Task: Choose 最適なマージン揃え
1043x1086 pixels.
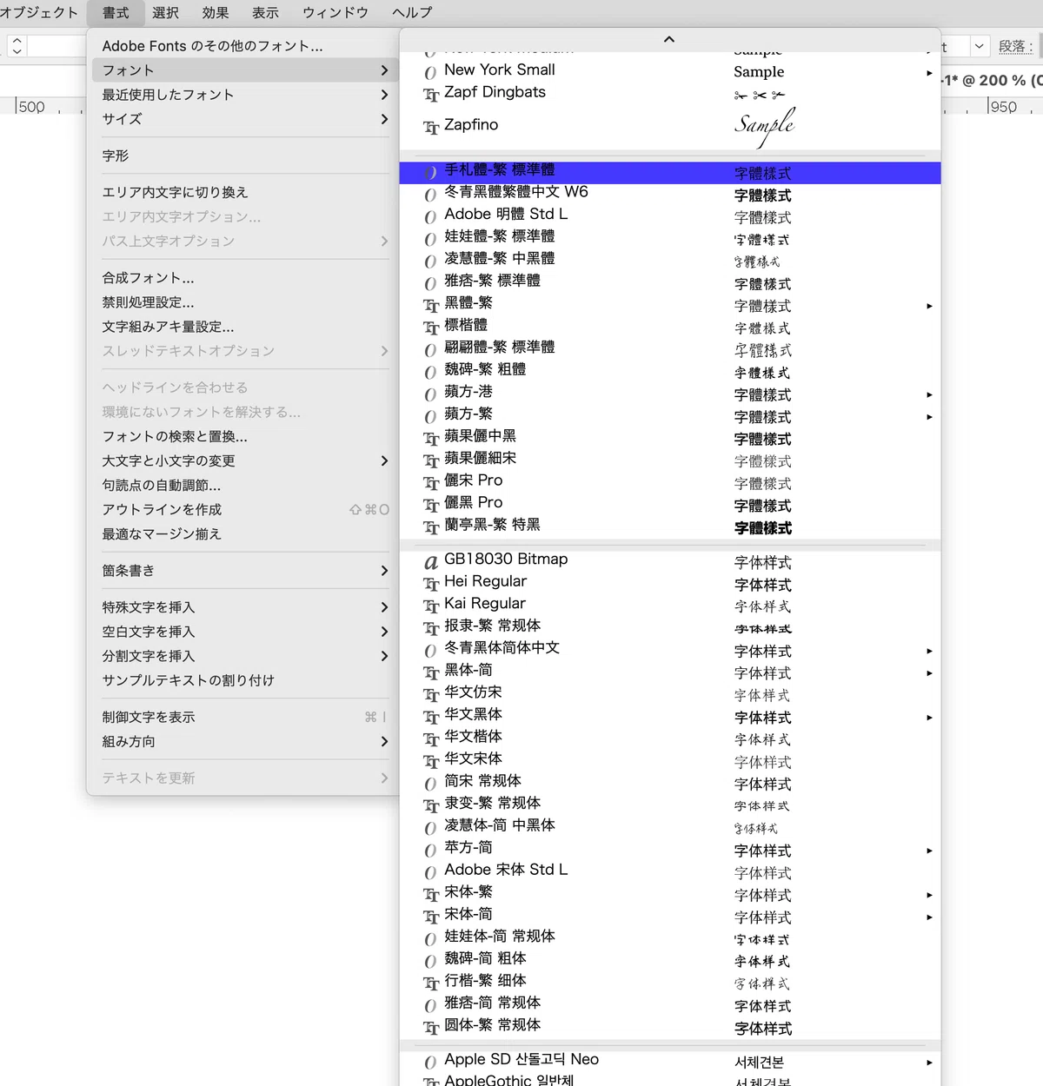Action: [243, 533]
